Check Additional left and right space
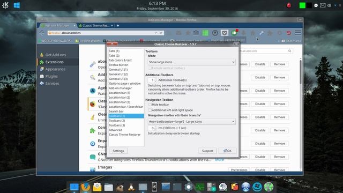The height and width of the screenshot is (193, 343). 150,110
